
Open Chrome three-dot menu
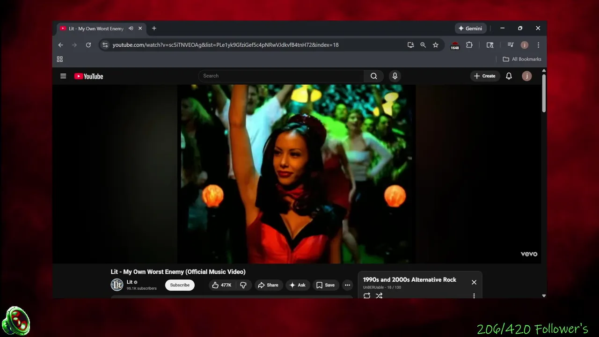tap(538, 45)
